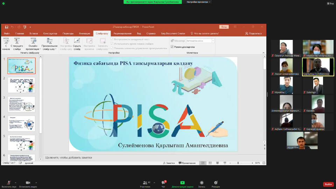Image resolution: width=336 pixels, height=189 pixels.
Task: Open the video options arrow beside camera
Action: [36, 183]
